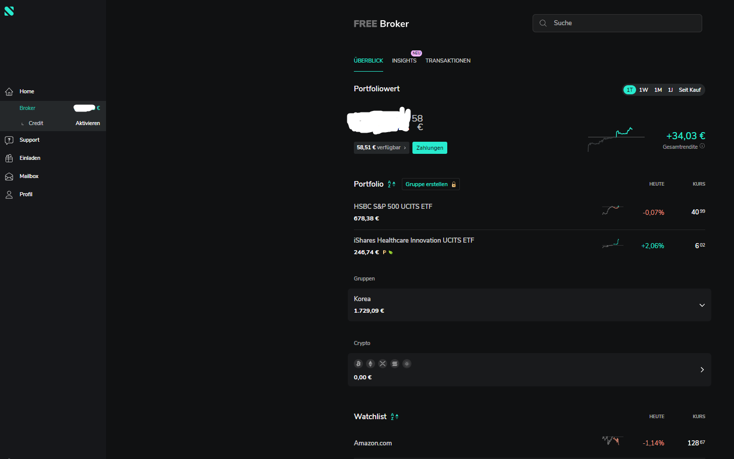734x459 pixels.
Task: Click the Amazon.com sparkline chart
Action: [x=613, y=440]
